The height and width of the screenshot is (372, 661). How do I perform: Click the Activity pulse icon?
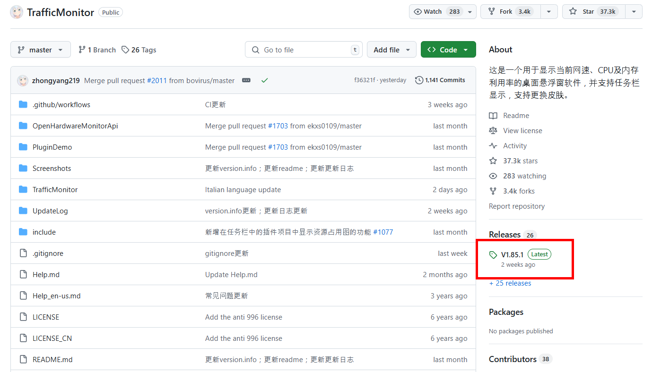[493, 146]
